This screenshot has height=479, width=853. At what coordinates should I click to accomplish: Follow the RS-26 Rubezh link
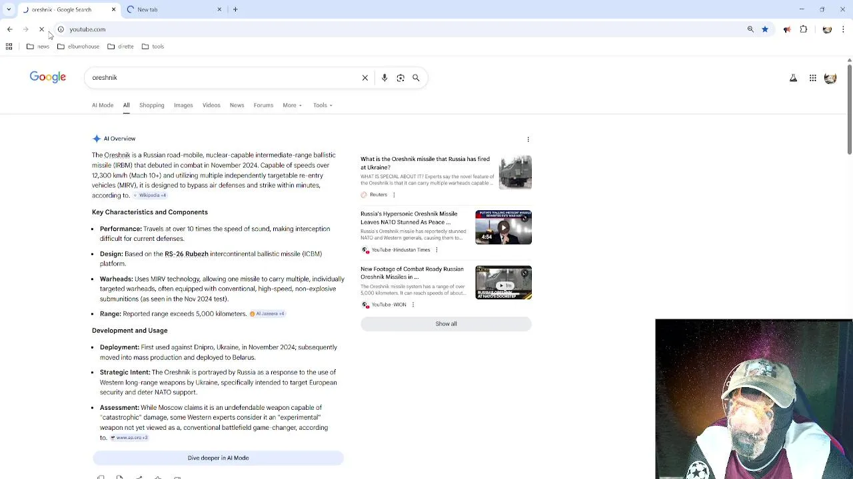[187, 254]
